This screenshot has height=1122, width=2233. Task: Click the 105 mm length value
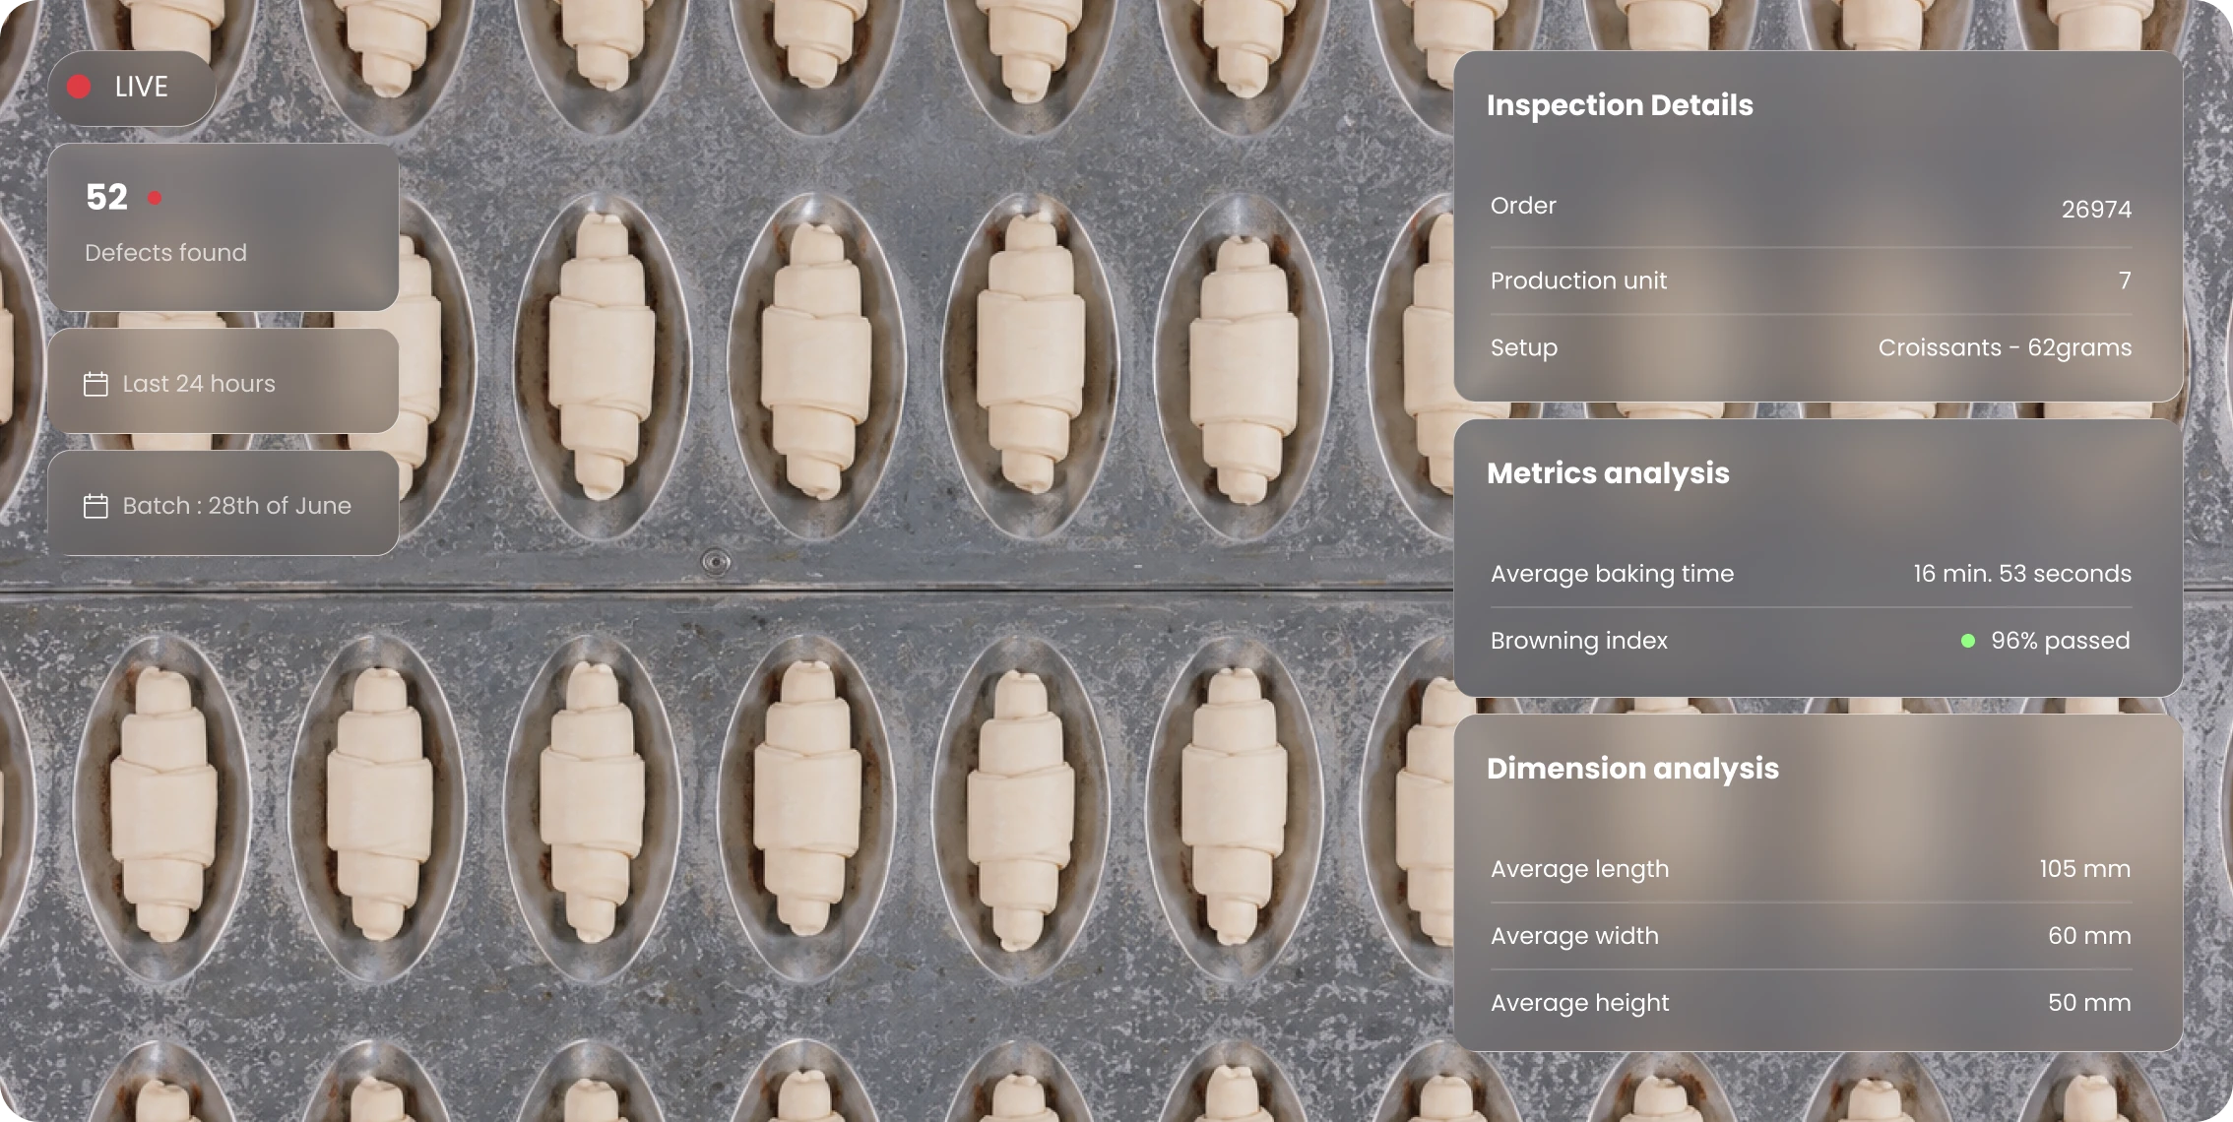click(x=2085, y=869)
